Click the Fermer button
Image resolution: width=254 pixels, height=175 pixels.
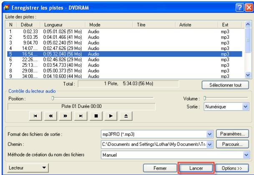(160, 168)
